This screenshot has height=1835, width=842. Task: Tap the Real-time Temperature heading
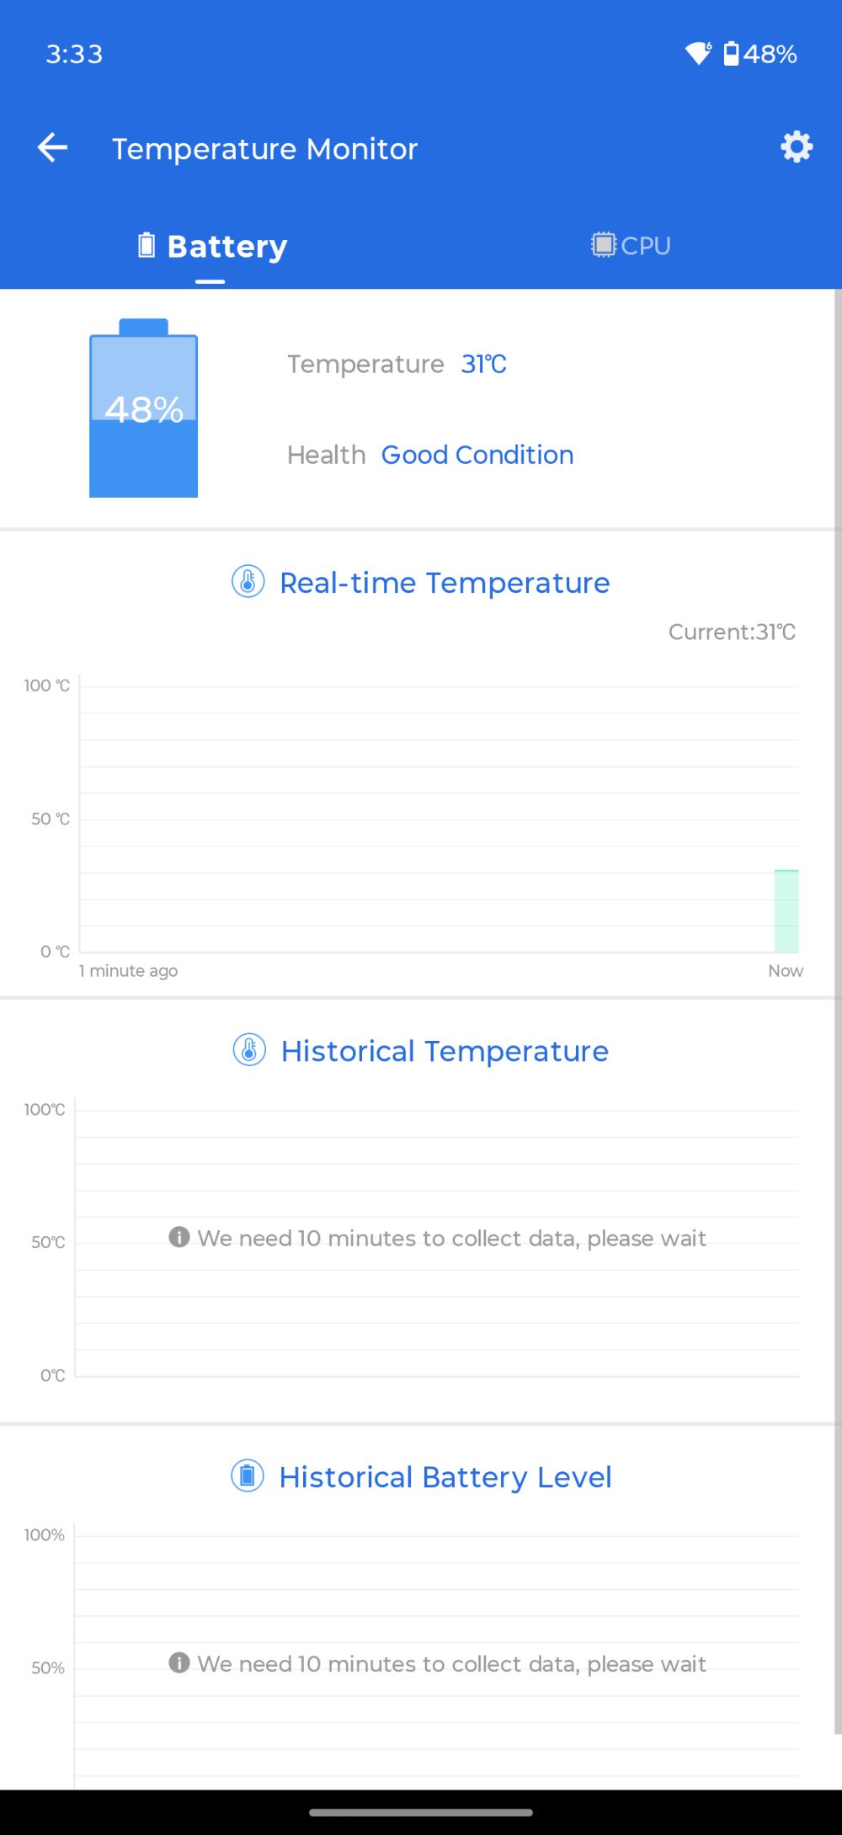(445, 583)
